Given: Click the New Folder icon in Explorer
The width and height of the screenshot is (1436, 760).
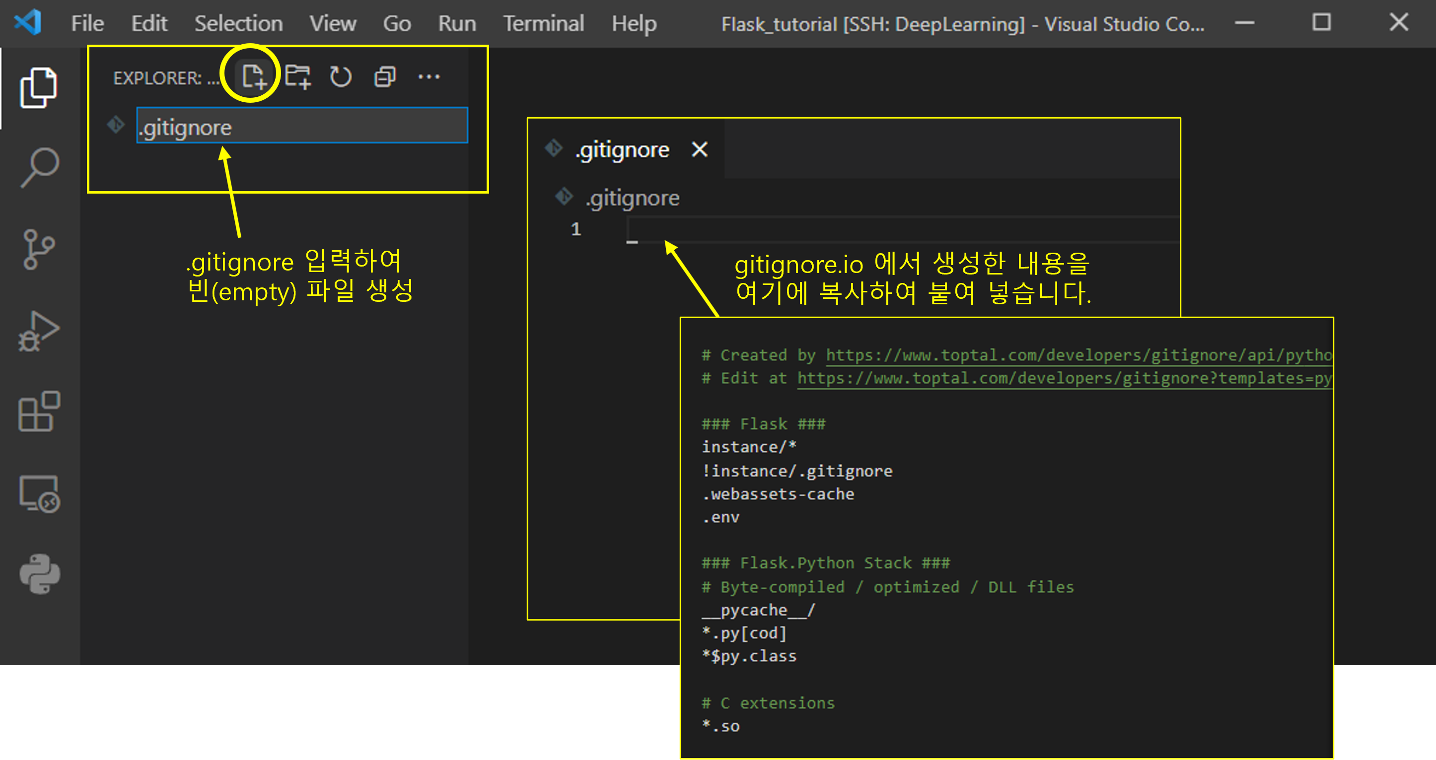Looking at the screenshot, I should click(297, 76).
